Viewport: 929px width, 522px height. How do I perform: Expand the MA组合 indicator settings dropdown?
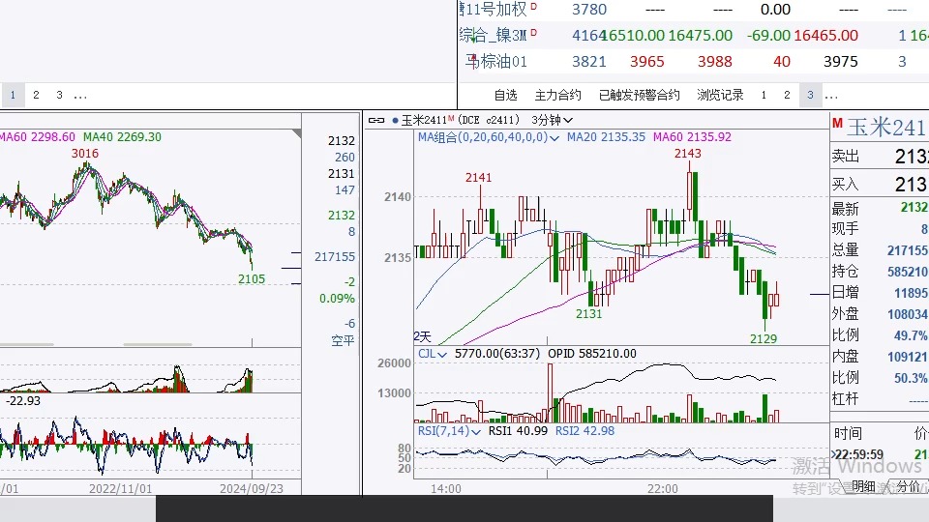click(555, 137)
